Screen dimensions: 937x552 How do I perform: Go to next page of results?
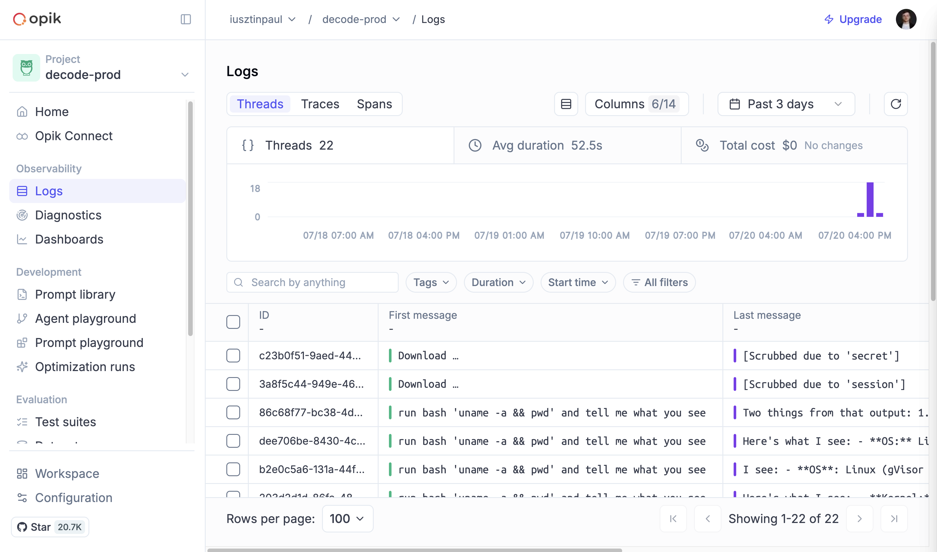[859, 518]
